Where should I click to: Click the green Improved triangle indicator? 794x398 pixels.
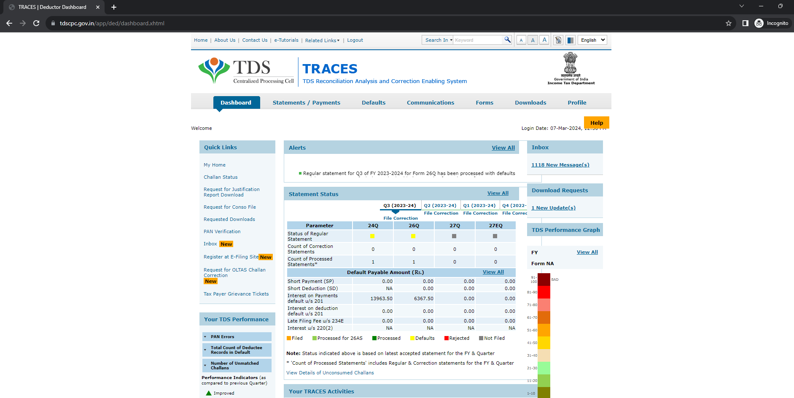pyautogui.click(x=209, y=393)
